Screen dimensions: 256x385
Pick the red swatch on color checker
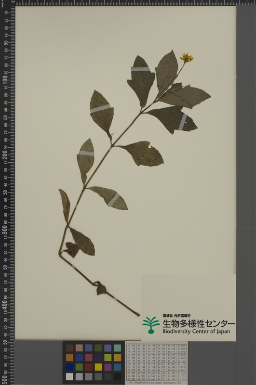[x=89, y=367]
